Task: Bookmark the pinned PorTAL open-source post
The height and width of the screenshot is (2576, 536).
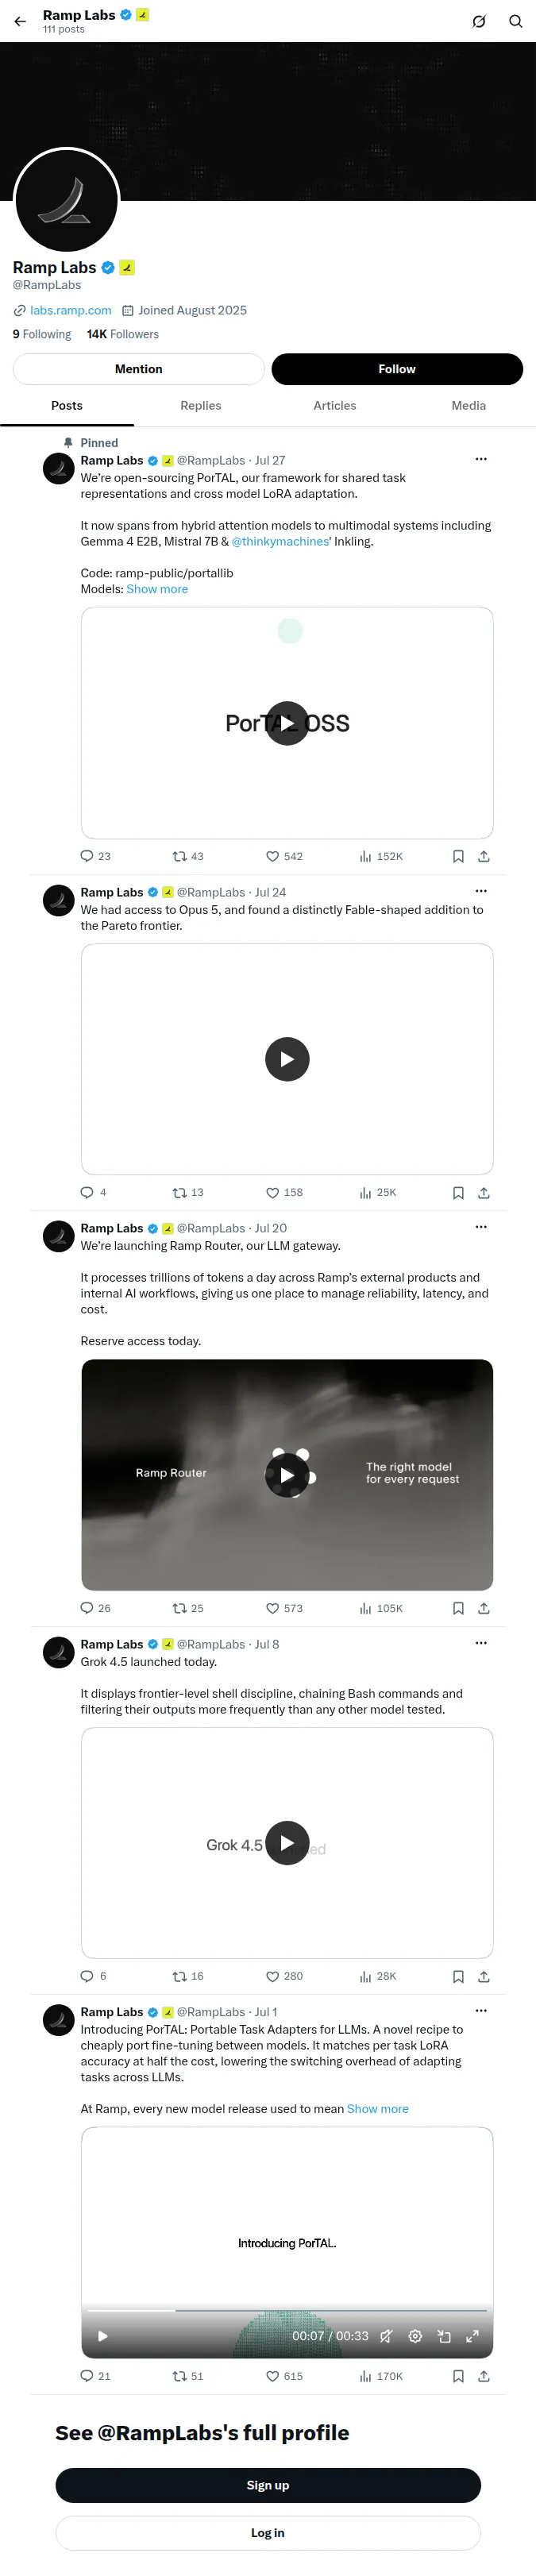Action: point(458,856)
